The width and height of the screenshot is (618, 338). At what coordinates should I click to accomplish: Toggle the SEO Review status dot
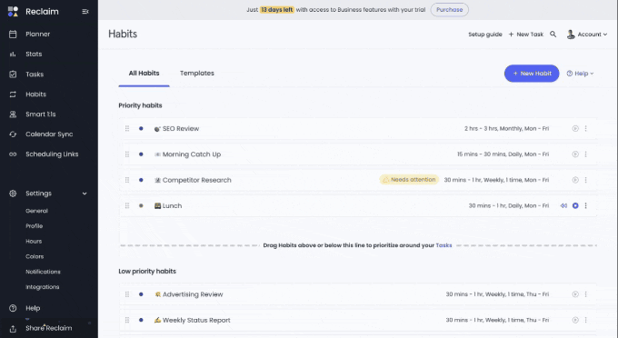(141, 128)
